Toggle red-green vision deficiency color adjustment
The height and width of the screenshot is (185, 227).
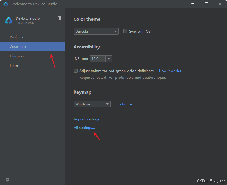coord(76,71)
